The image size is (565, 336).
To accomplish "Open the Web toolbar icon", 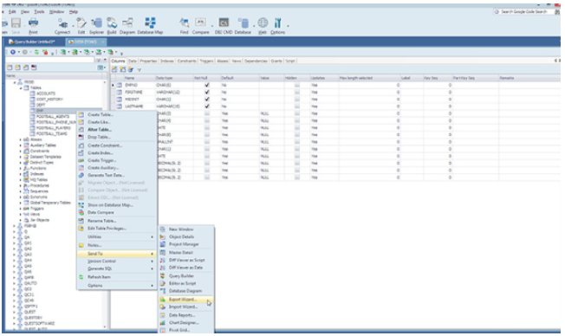I will (x=263, y=23).
